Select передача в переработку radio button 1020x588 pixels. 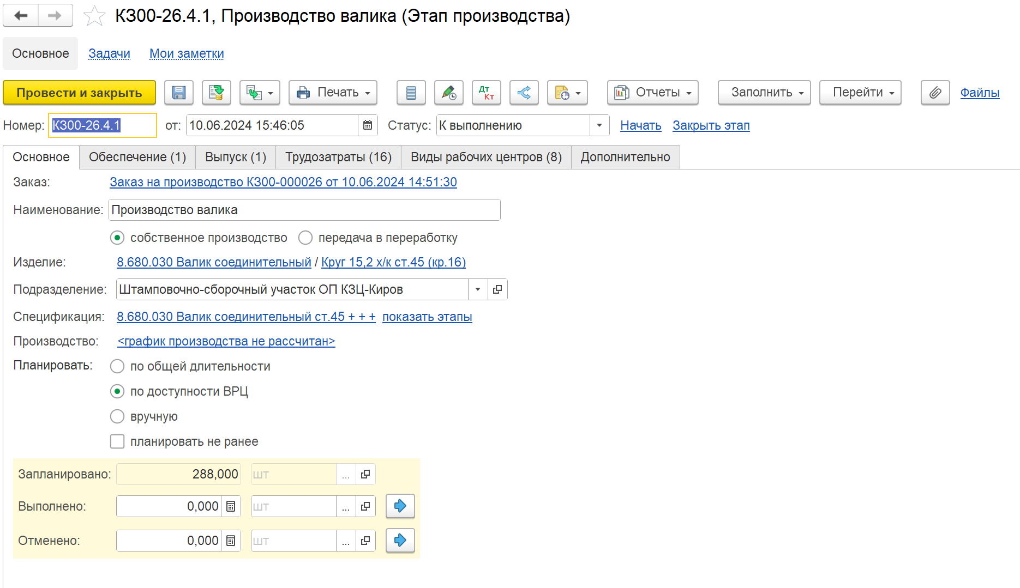pyautogui.click(x=305, y=238)
